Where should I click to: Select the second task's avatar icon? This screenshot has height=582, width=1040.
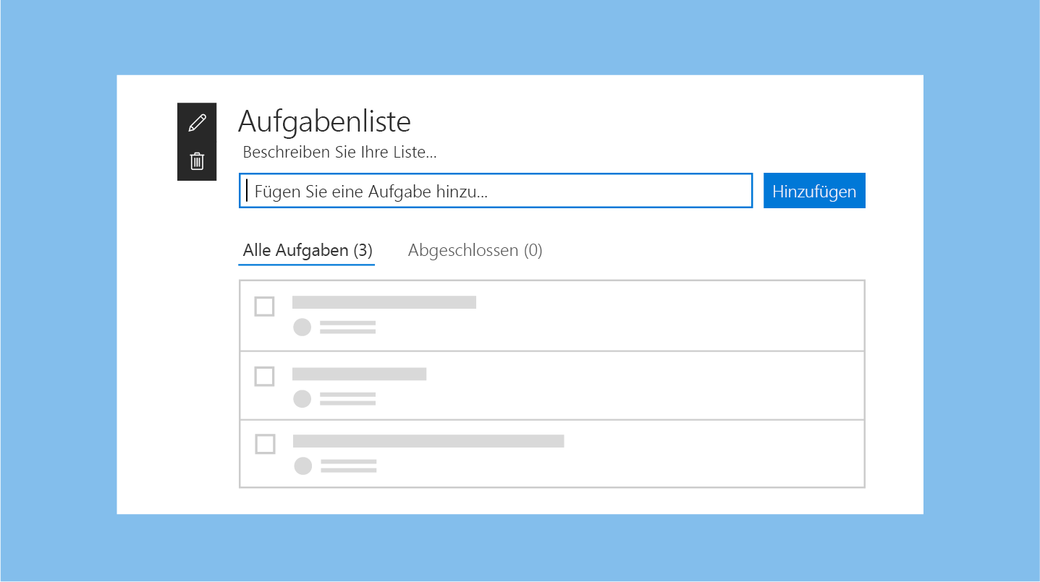[302, 398]
